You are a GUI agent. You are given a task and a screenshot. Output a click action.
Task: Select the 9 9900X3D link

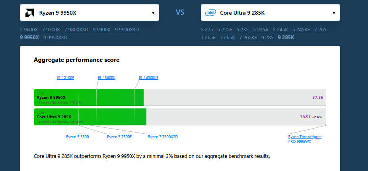[127, 30]
